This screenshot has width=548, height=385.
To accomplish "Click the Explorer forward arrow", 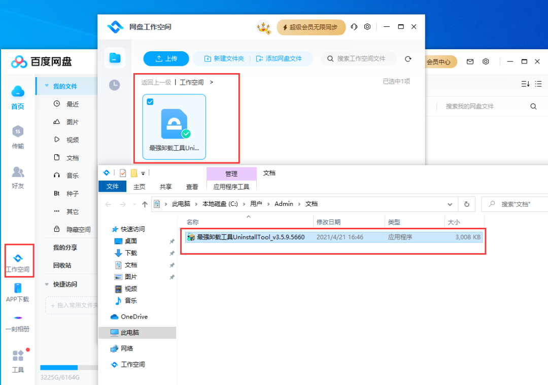I will (123, 204).
